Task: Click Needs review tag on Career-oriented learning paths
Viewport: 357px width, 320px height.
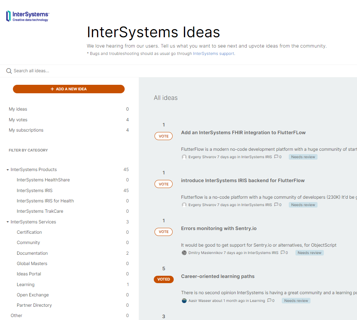Action: [296, 301]
